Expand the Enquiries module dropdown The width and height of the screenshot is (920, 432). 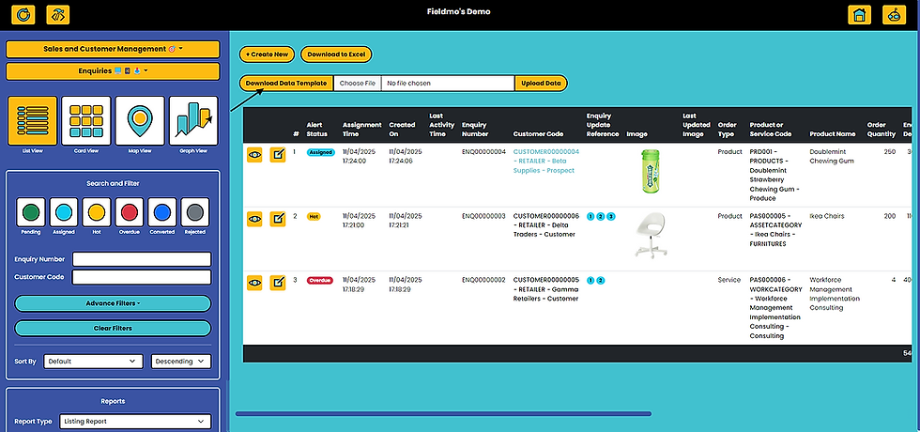coord(113,71)
